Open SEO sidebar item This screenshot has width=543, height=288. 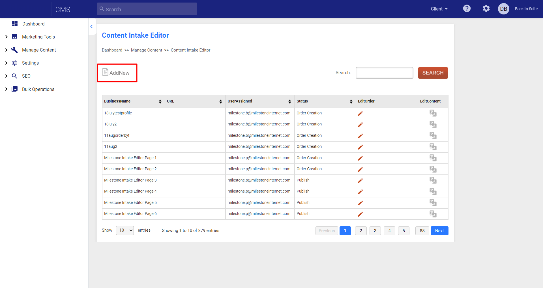coord(26,76)
